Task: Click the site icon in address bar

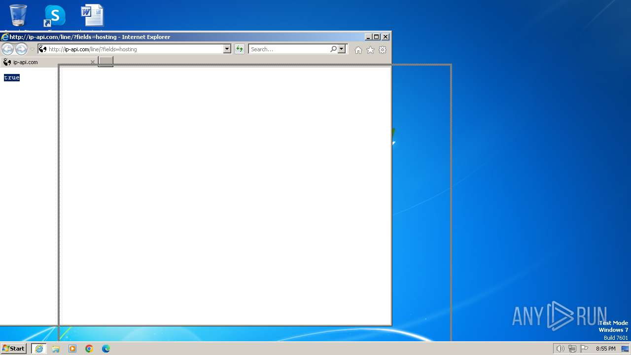Action: [x=43, y=49]
